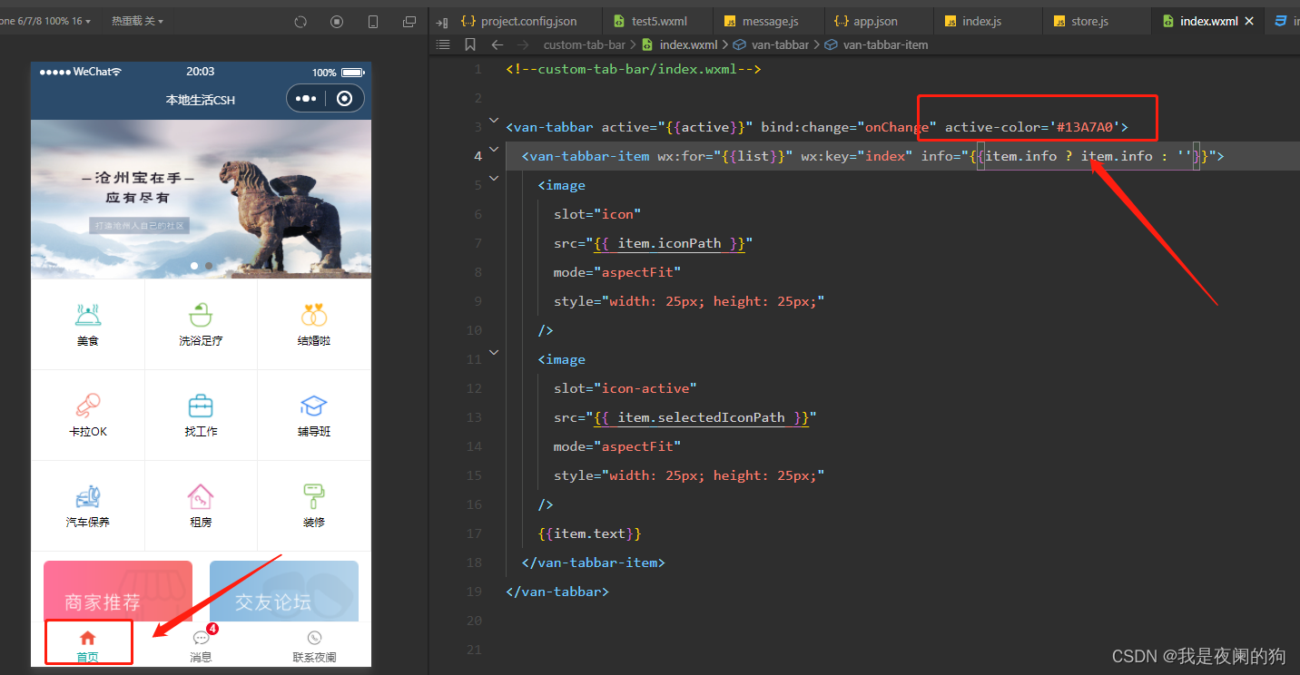Open the outline list icon in editor
This screenshot has width=1300, height=675.
pos(443,44)
